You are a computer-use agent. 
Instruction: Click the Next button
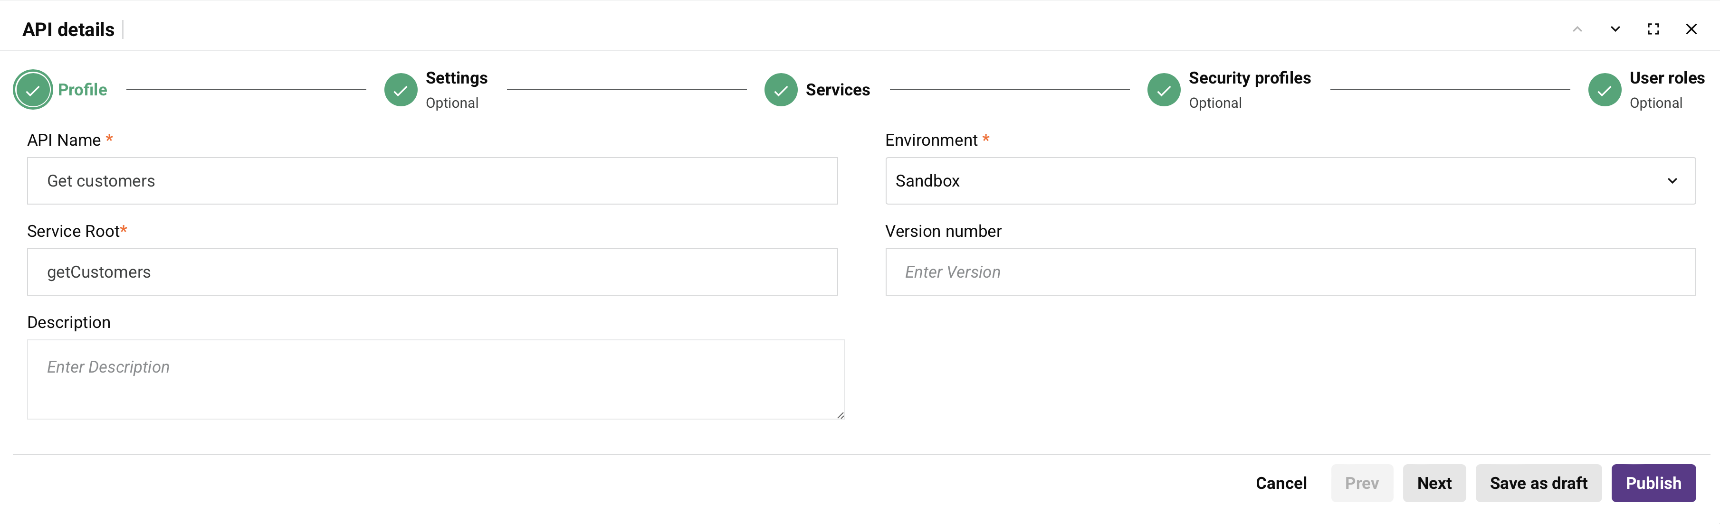[x=1434, y=483]
